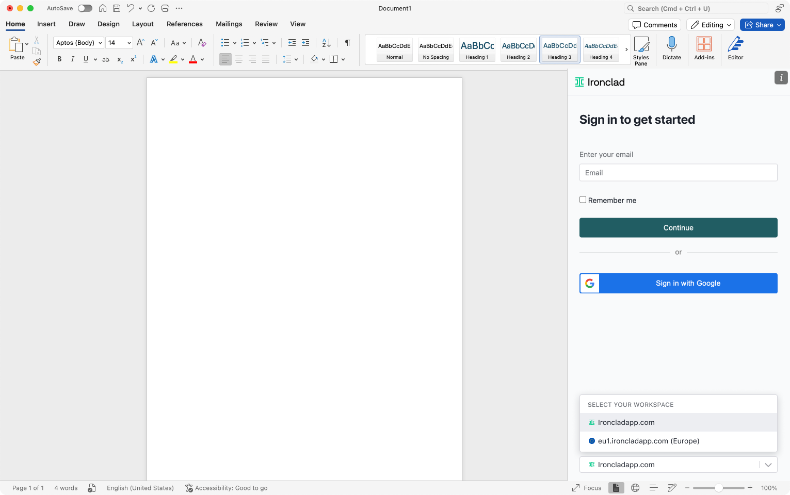This screenshot has height=495, width=790.
Task: Apply the No Spacing style
Action: tap(436, 49)
